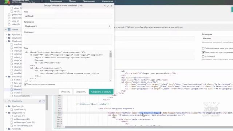Select Копия Header (7) chunk
The image size is (233, 131).
pos(22,96)
